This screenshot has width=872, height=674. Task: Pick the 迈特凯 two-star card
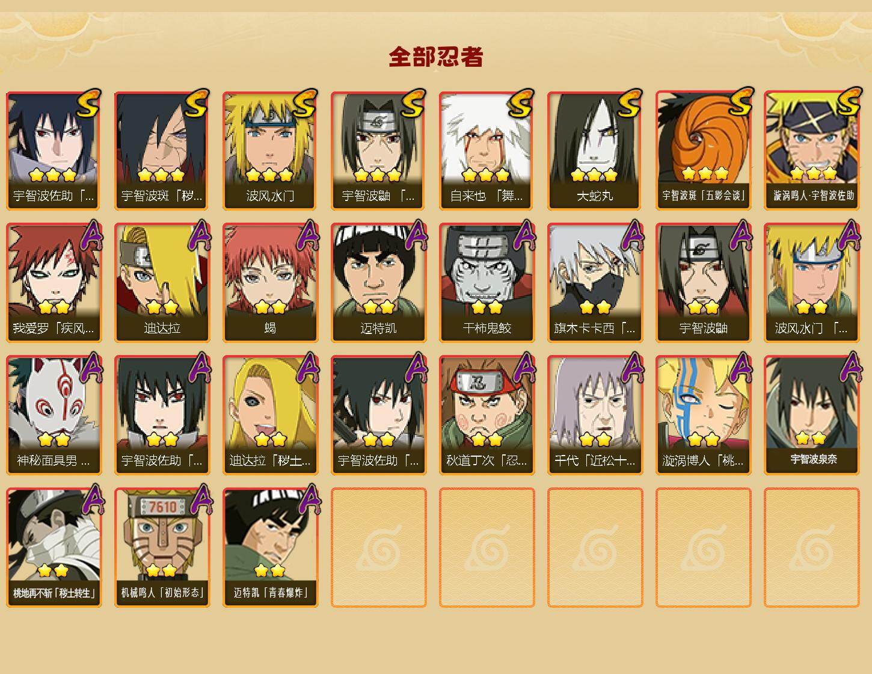(378, 283)
